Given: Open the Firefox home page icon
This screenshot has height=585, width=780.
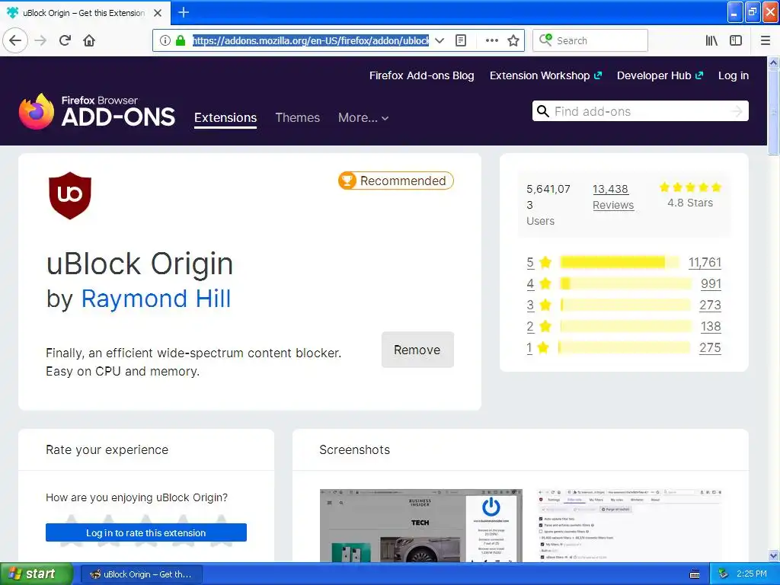Looking at the screenshot, I should click(x=89, y=40).
